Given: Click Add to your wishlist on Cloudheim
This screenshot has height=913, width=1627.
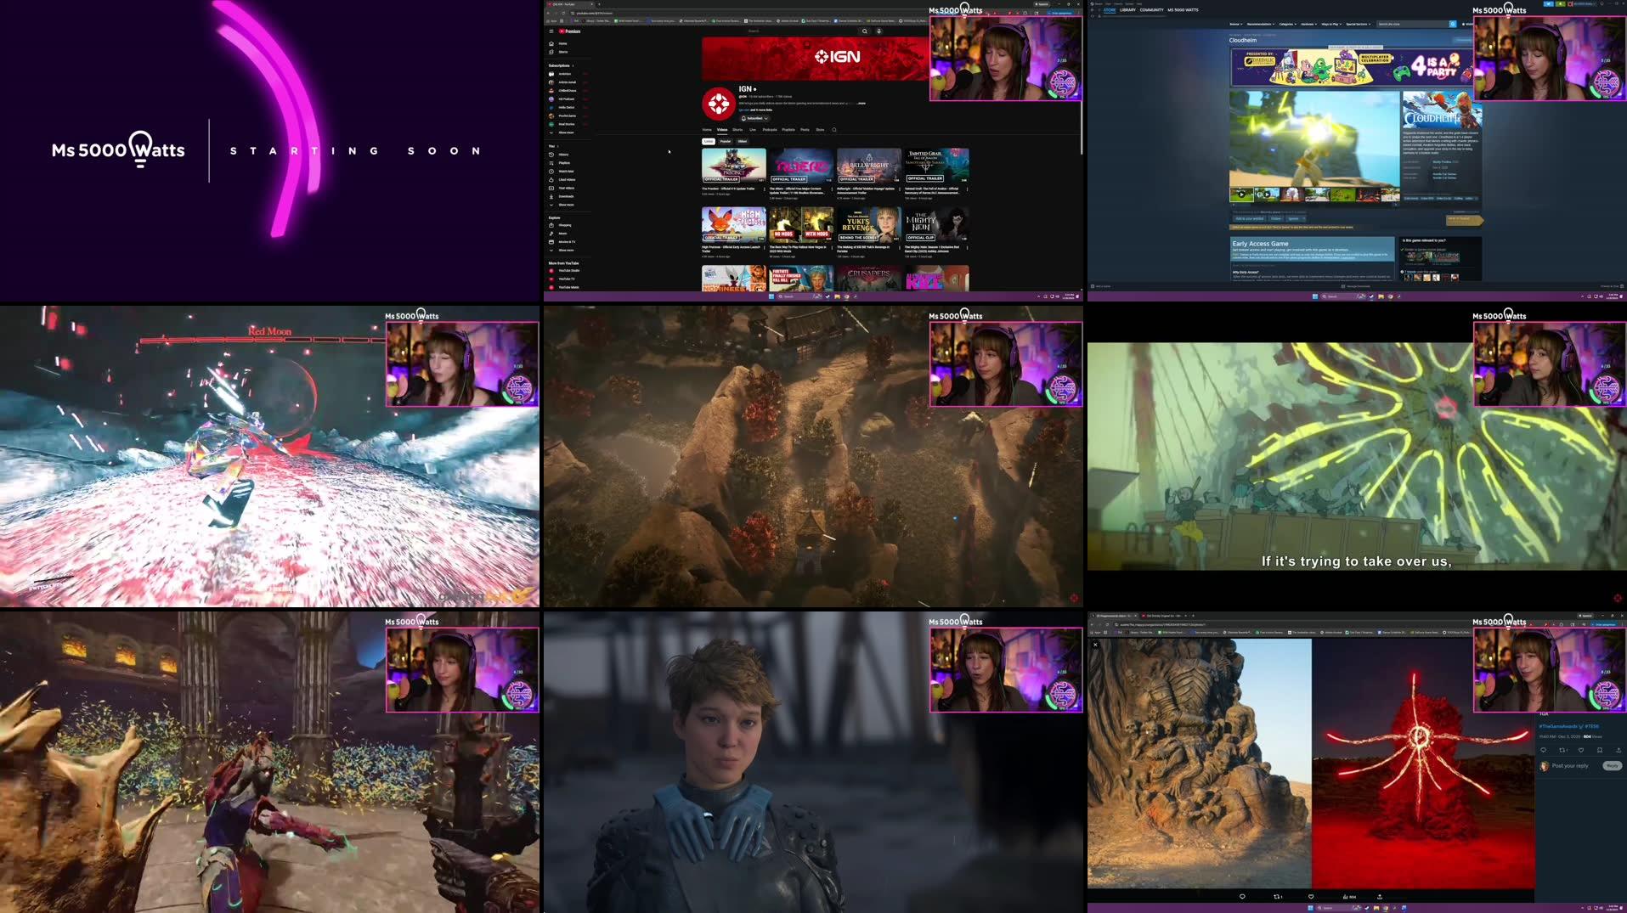Looking at the screenshot, I should tap(1248, 218).
